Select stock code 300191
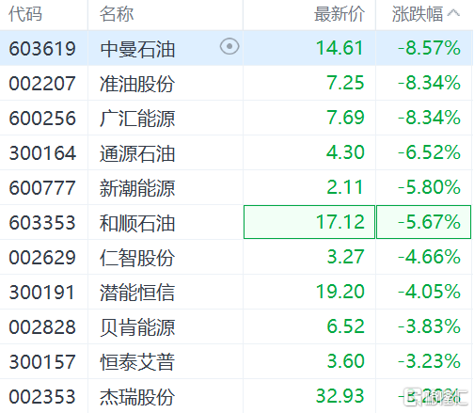Screen dimensions: 474x413 tap(42, 293)
